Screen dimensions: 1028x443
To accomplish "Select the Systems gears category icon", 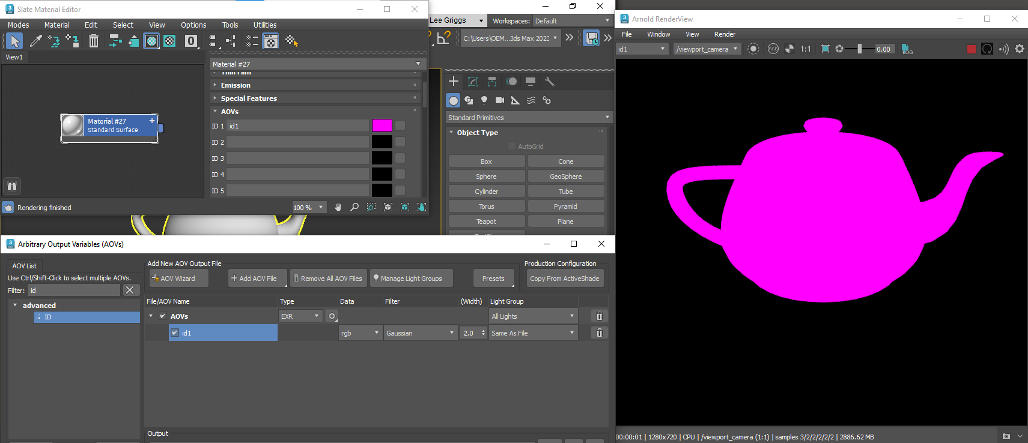I will tap(547, 100).
